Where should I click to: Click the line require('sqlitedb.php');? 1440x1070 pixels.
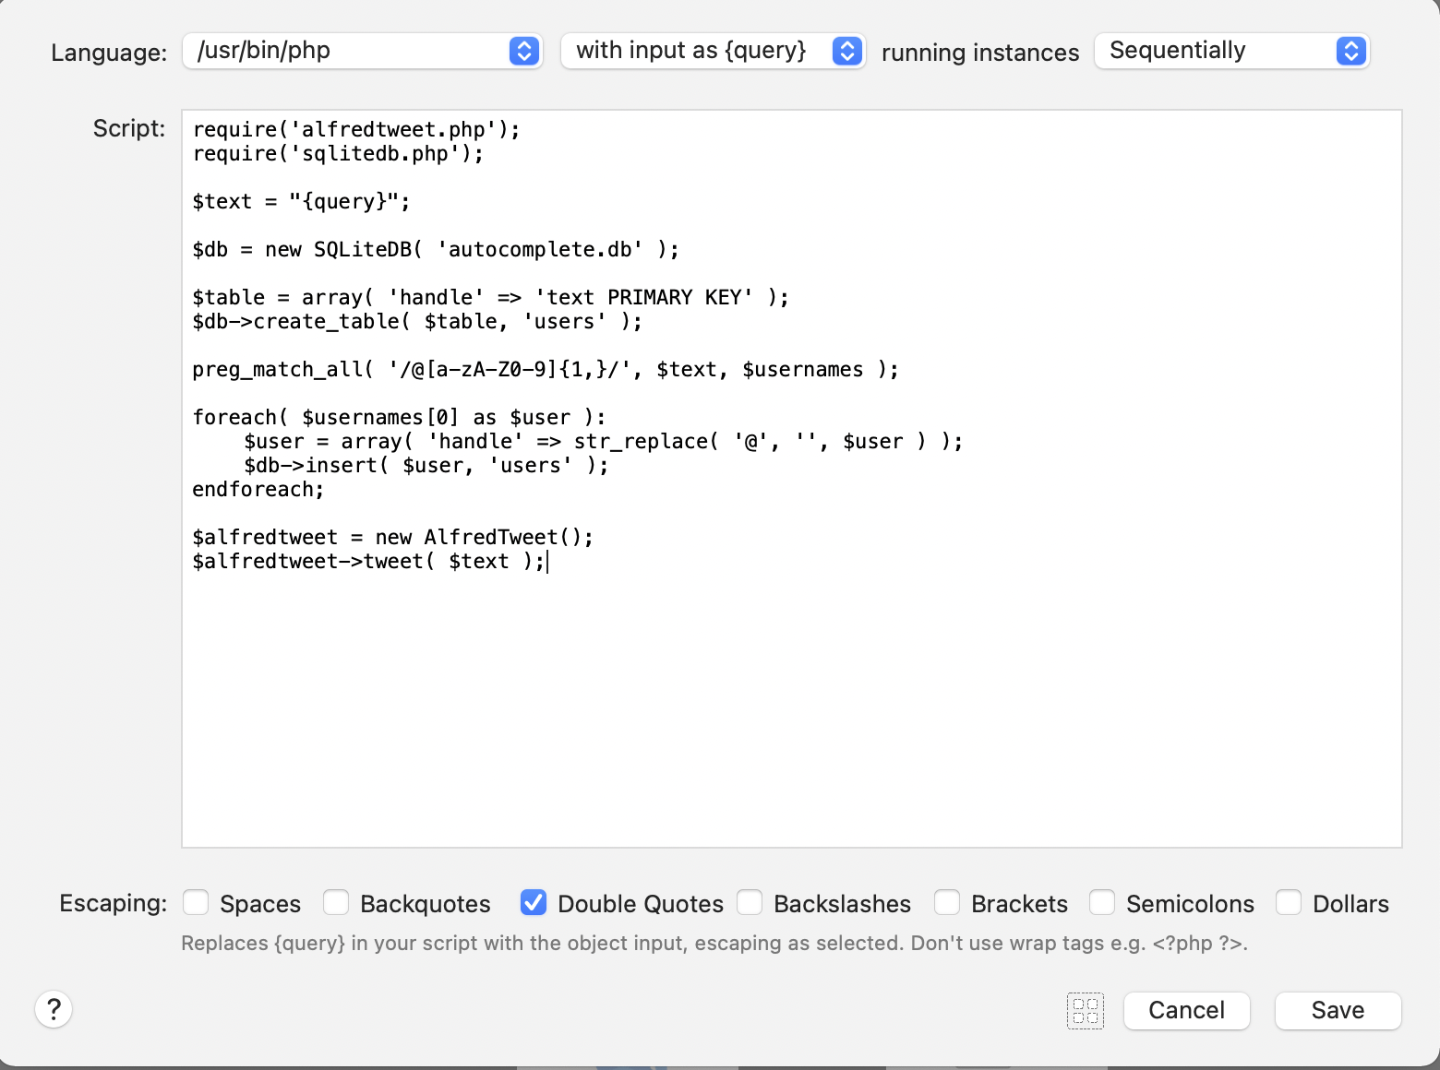coord(338,153)
